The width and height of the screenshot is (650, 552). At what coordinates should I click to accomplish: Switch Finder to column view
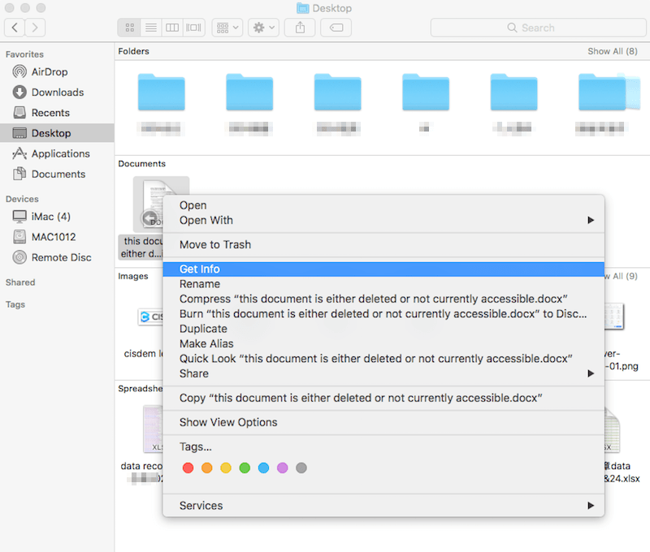[x=171, y=27]
